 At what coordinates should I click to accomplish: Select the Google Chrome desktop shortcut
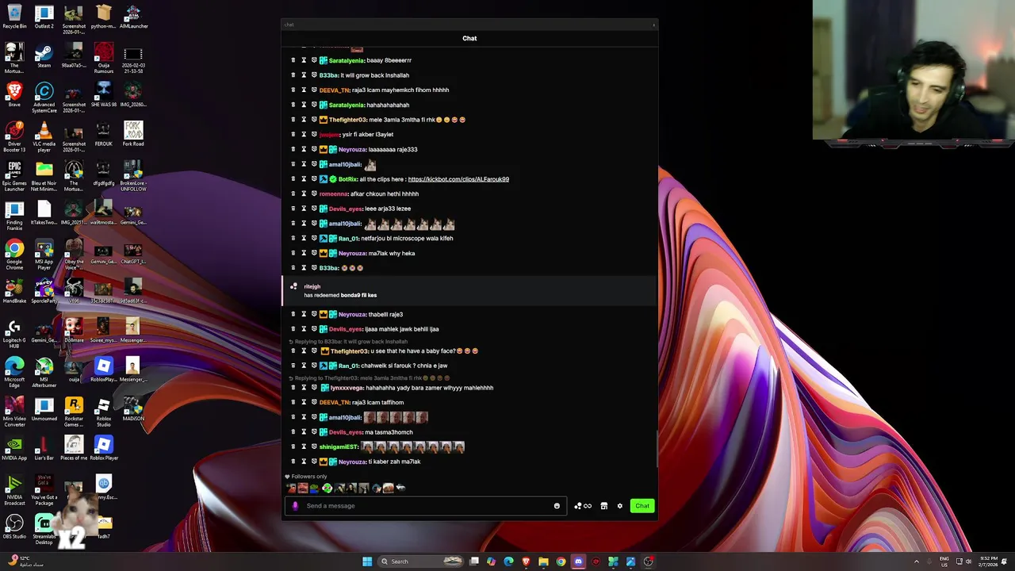click(x=14, y=255)
